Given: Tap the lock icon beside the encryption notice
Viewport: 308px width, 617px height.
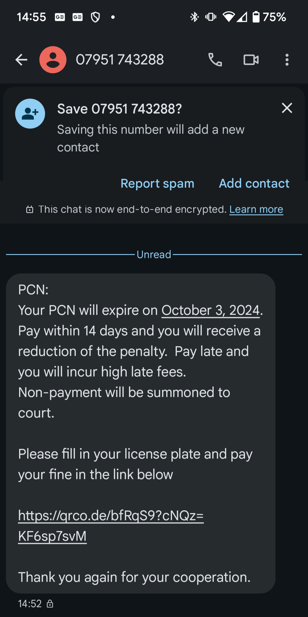Looking at the screenshot, I should click(30, 209).
